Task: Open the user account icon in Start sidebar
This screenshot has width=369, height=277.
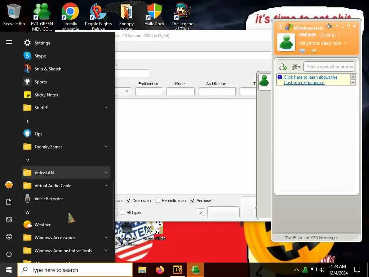Action: pyautogui.click(x=9, y=185)
